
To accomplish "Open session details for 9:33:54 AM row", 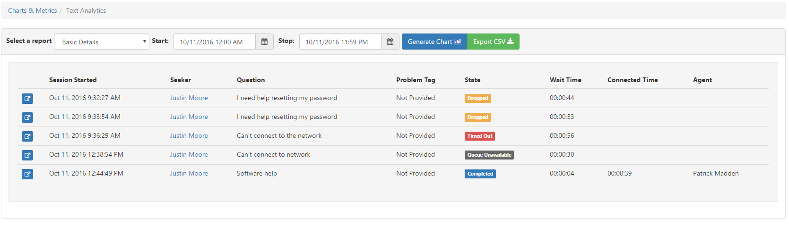I will pos(27,118).
